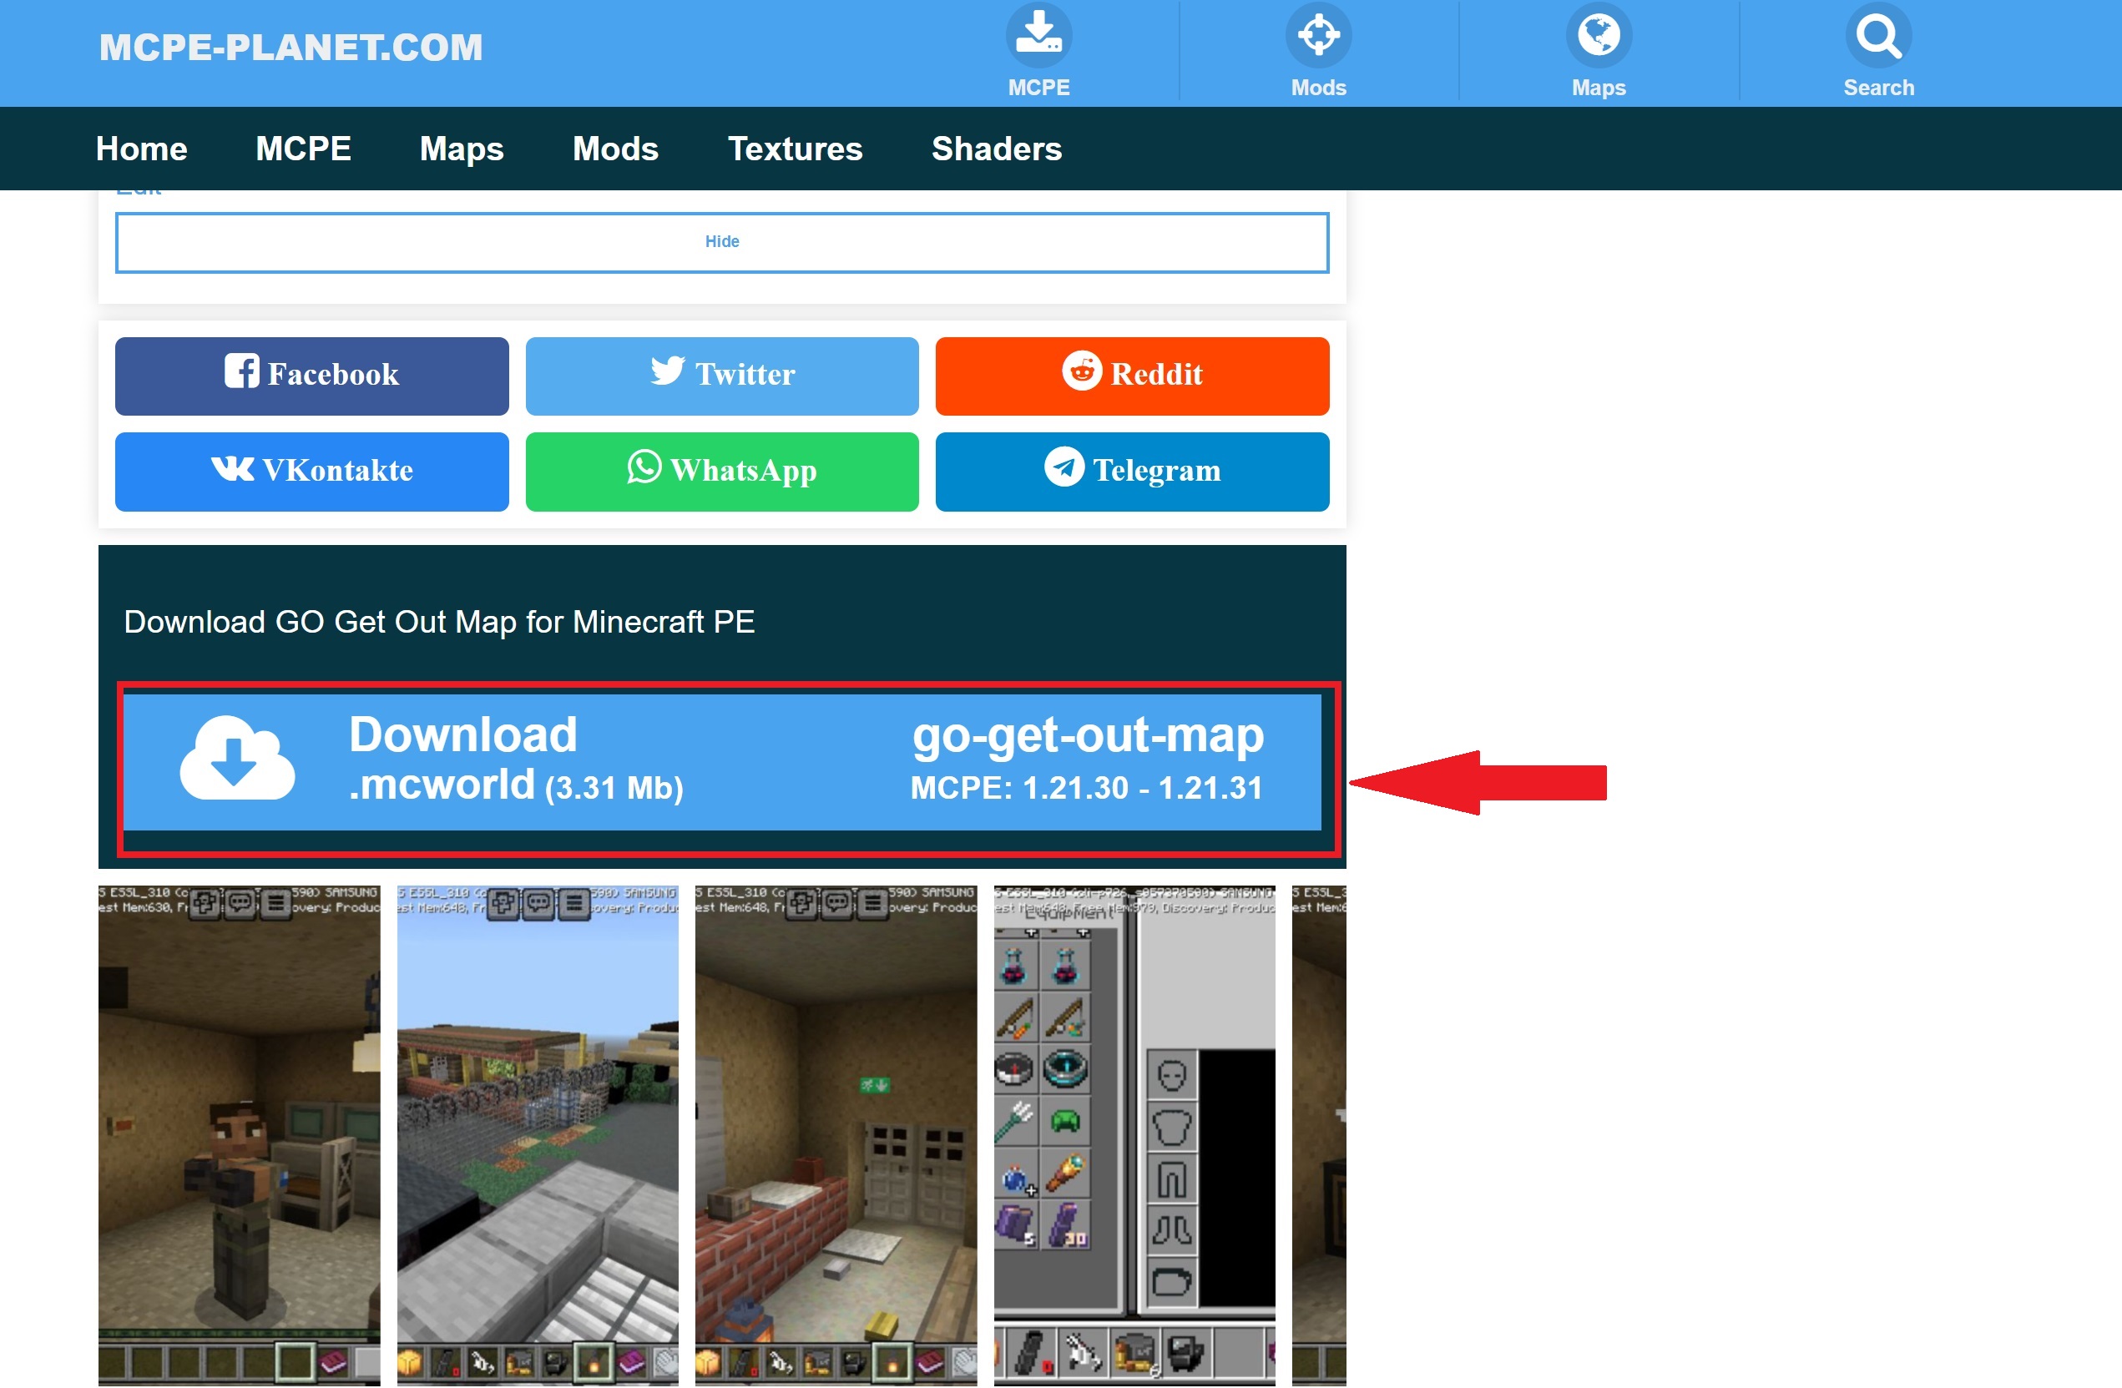The height and width of the screenshot is (1388, 2122).
Task: Click the Shaders navigation tab
Action: 996,149
